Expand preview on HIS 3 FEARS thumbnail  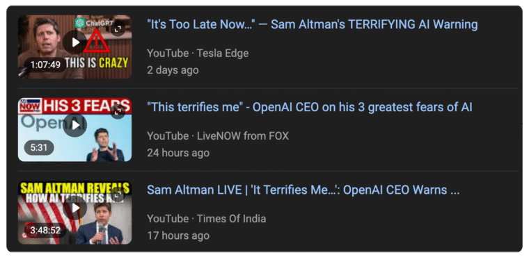click(118, 112)
